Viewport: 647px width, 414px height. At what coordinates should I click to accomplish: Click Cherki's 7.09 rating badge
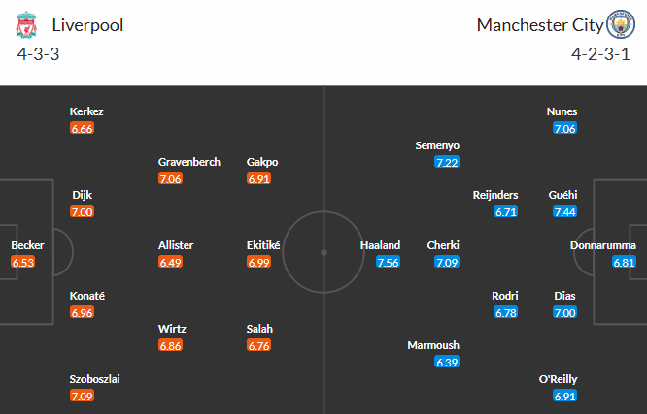(x=447, y=262)
